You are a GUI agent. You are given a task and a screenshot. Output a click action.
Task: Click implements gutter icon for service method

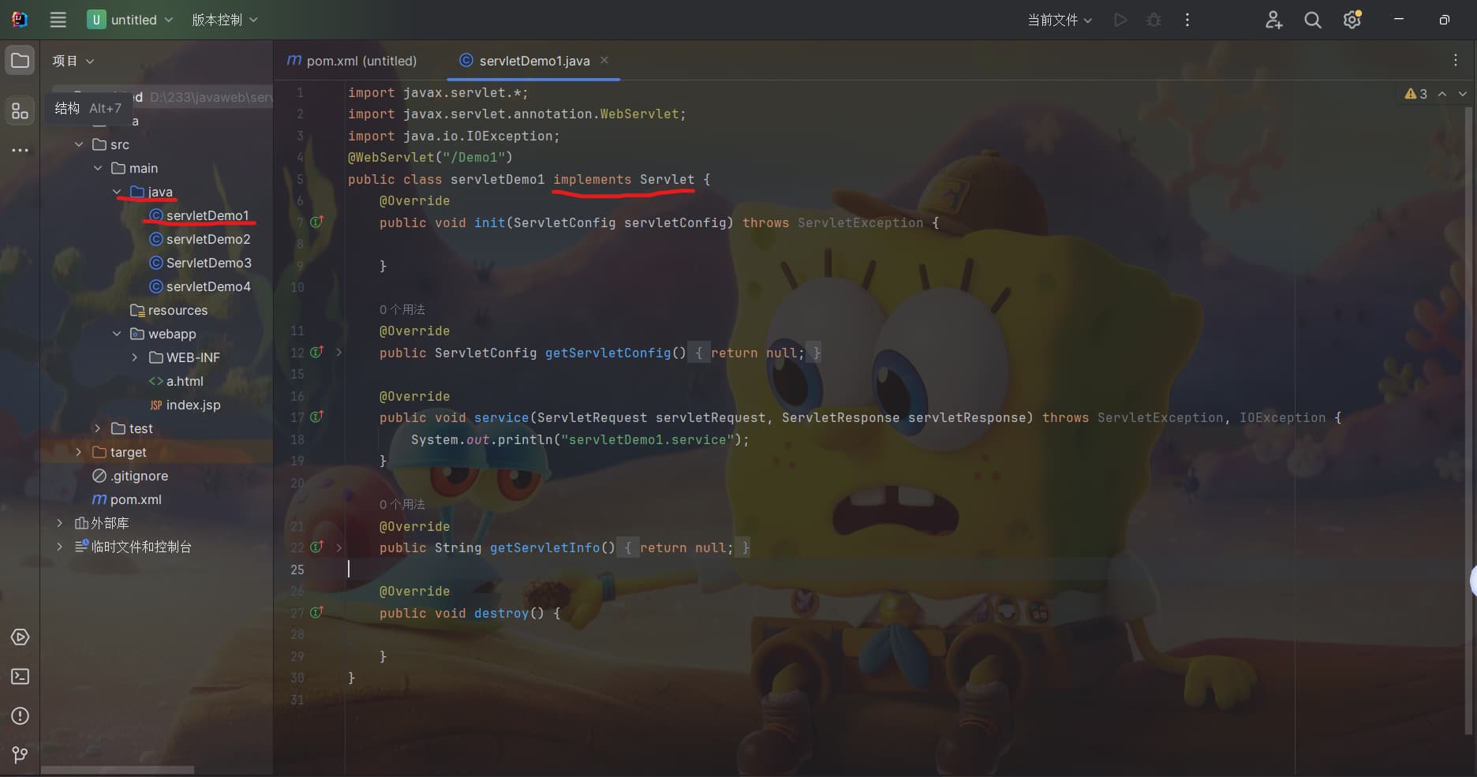pos(316,417)
